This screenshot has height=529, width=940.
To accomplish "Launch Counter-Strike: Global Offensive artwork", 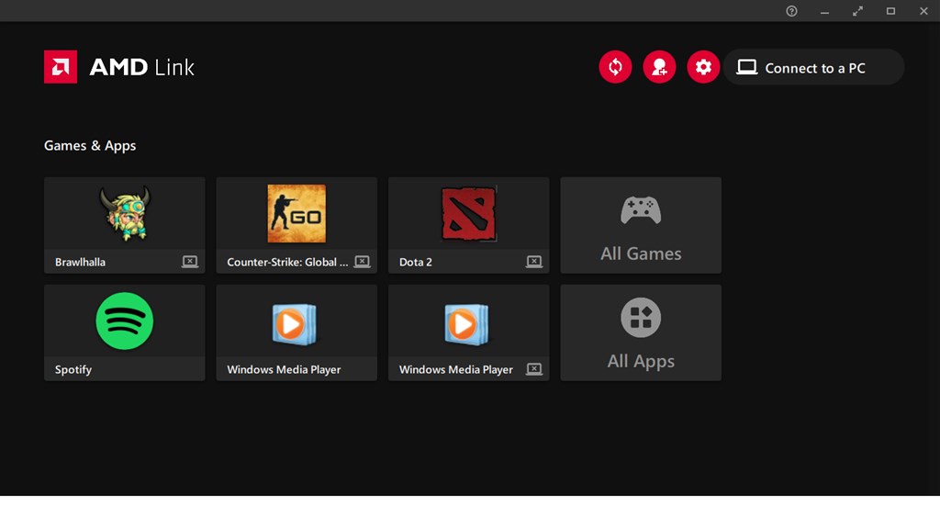I will point(297,213).
